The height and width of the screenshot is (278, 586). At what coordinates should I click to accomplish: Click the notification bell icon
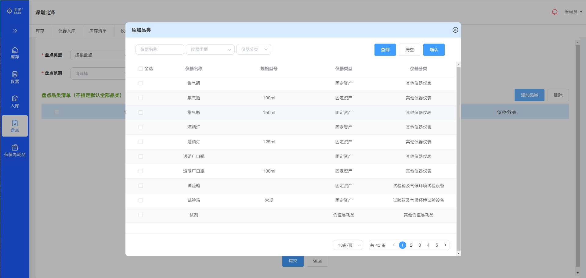(x=554, y=12)
